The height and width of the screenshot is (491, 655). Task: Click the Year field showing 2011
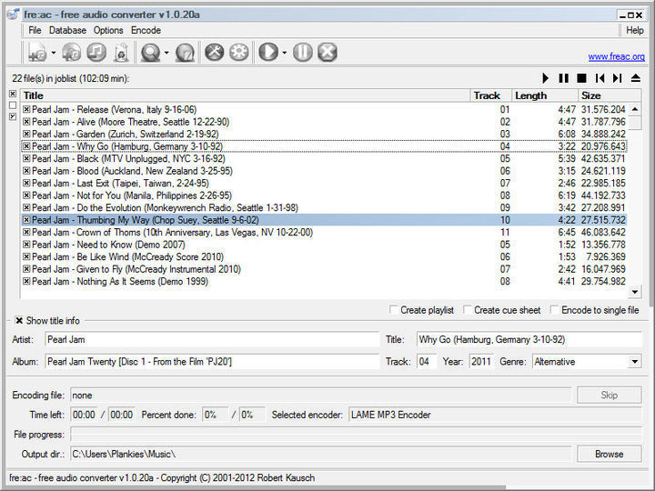(481, 362)
